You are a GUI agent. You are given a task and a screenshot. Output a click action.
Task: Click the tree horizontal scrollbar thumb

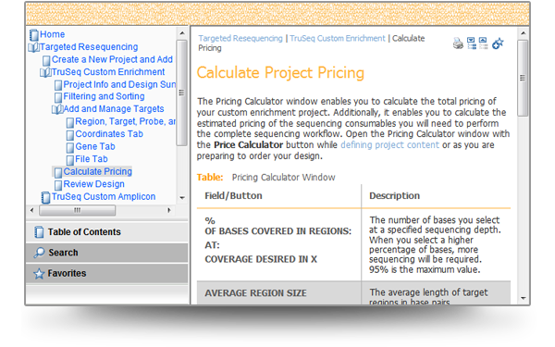point(77,210)
